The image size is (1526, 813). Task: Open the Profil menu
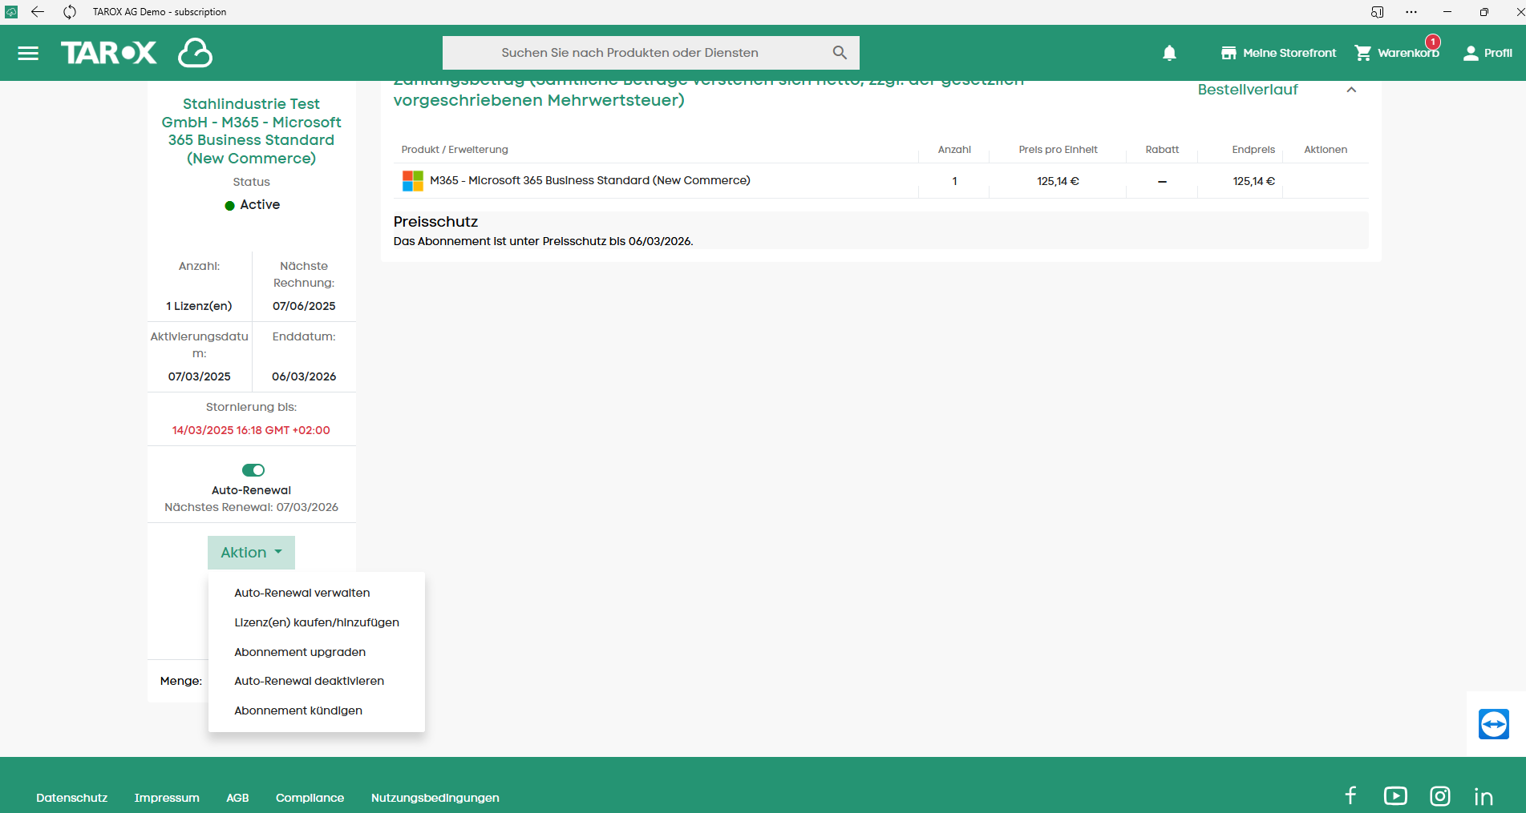tap(1488, 53)
